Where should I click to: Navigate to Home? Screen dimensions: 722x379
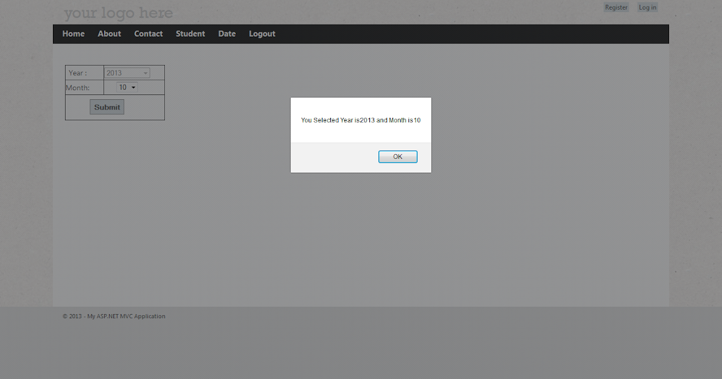(73, 34)
